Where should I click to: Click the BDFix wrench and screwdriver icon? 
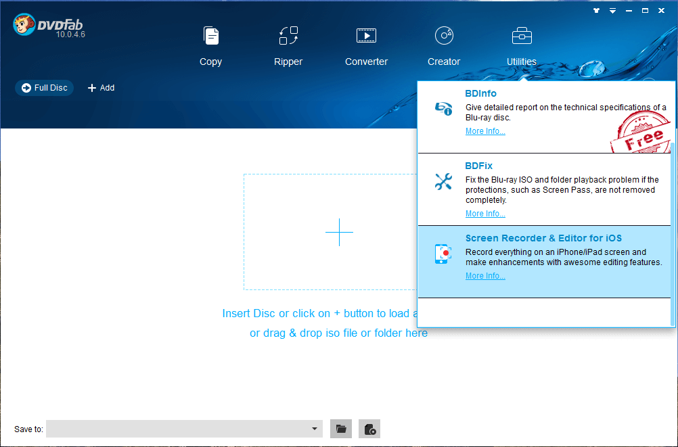click(x=443, y=182)
